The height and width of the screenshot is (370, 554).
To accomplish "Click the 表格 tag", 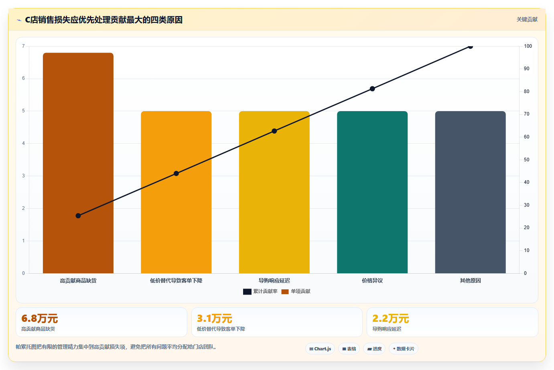I will [349, 349].
